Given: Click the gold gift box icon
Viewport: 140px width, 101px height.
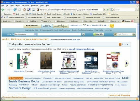Looking at the screenshot, I should 112,26.
